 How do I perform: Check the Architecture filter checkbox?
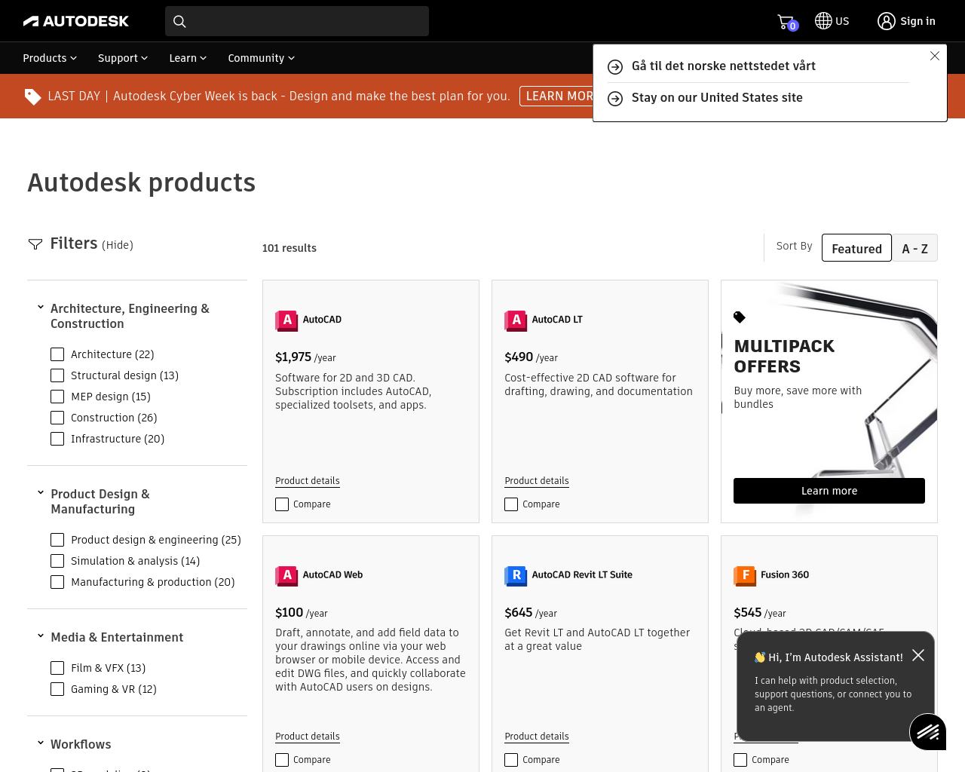point(57,354)
